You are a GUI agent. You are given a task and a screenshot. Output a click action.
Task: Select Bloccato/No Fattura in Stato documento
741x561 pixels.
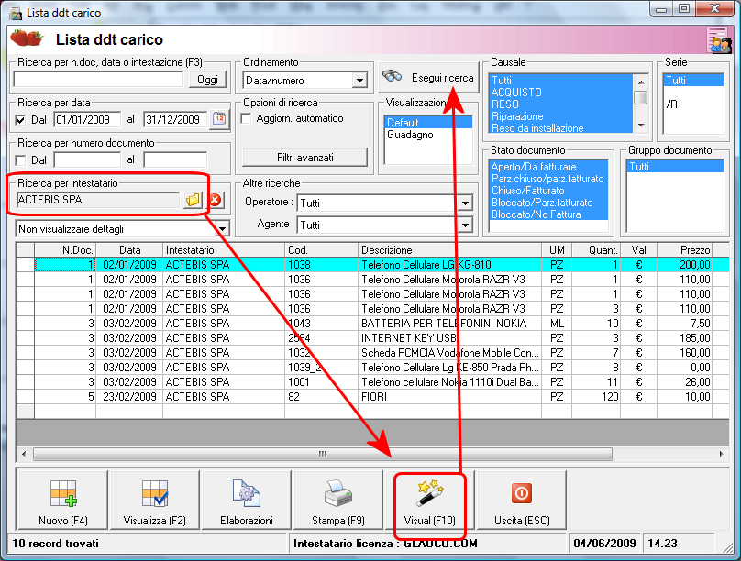[x=548, y=214]
